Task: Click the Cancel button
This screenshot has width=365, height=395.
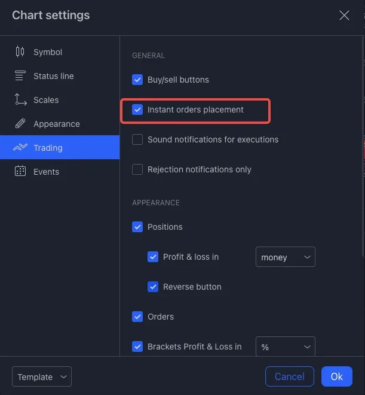Action: [x=290, y=376]
